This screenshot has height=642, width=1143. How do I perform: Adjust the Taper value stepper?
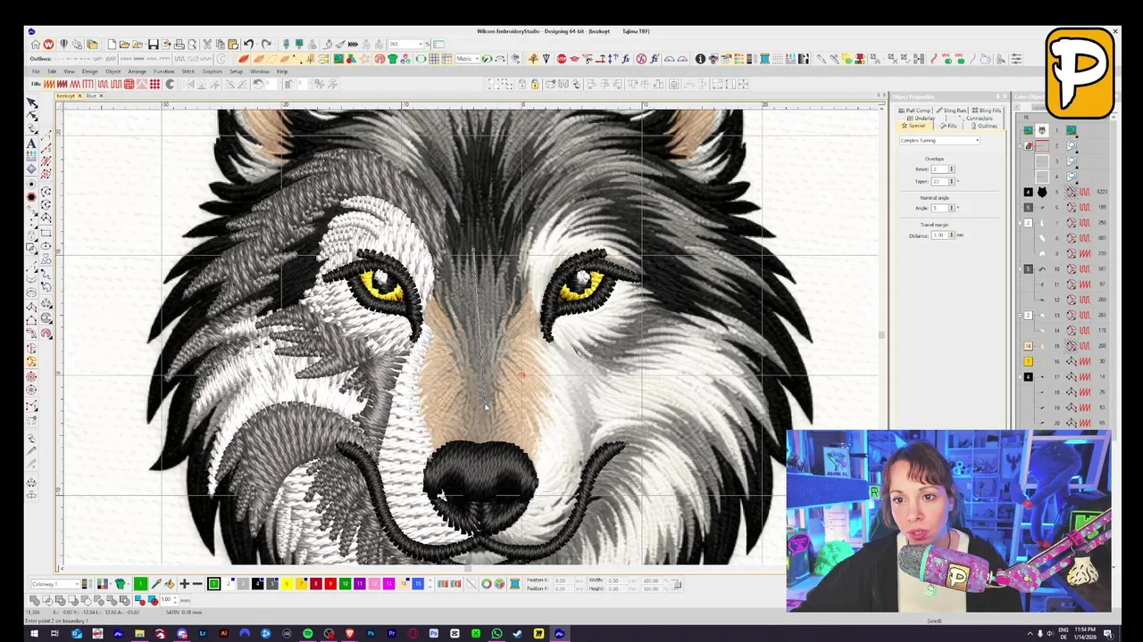(951, 181)
